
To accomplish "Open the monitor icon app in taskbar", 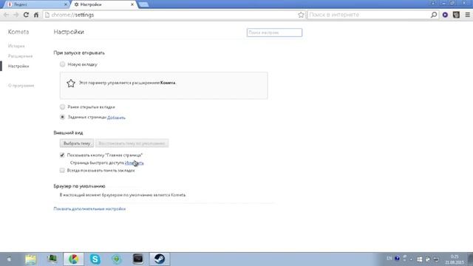I will point(52,259).
